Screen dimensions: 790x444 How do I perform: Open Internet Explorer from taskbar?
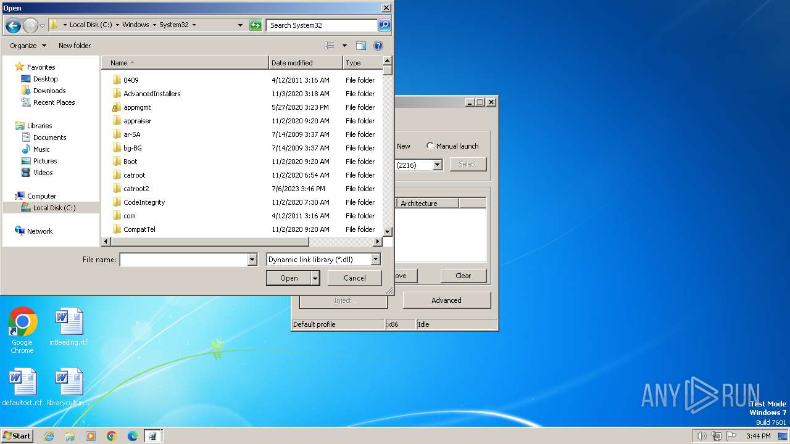click(x=49, y=436)
